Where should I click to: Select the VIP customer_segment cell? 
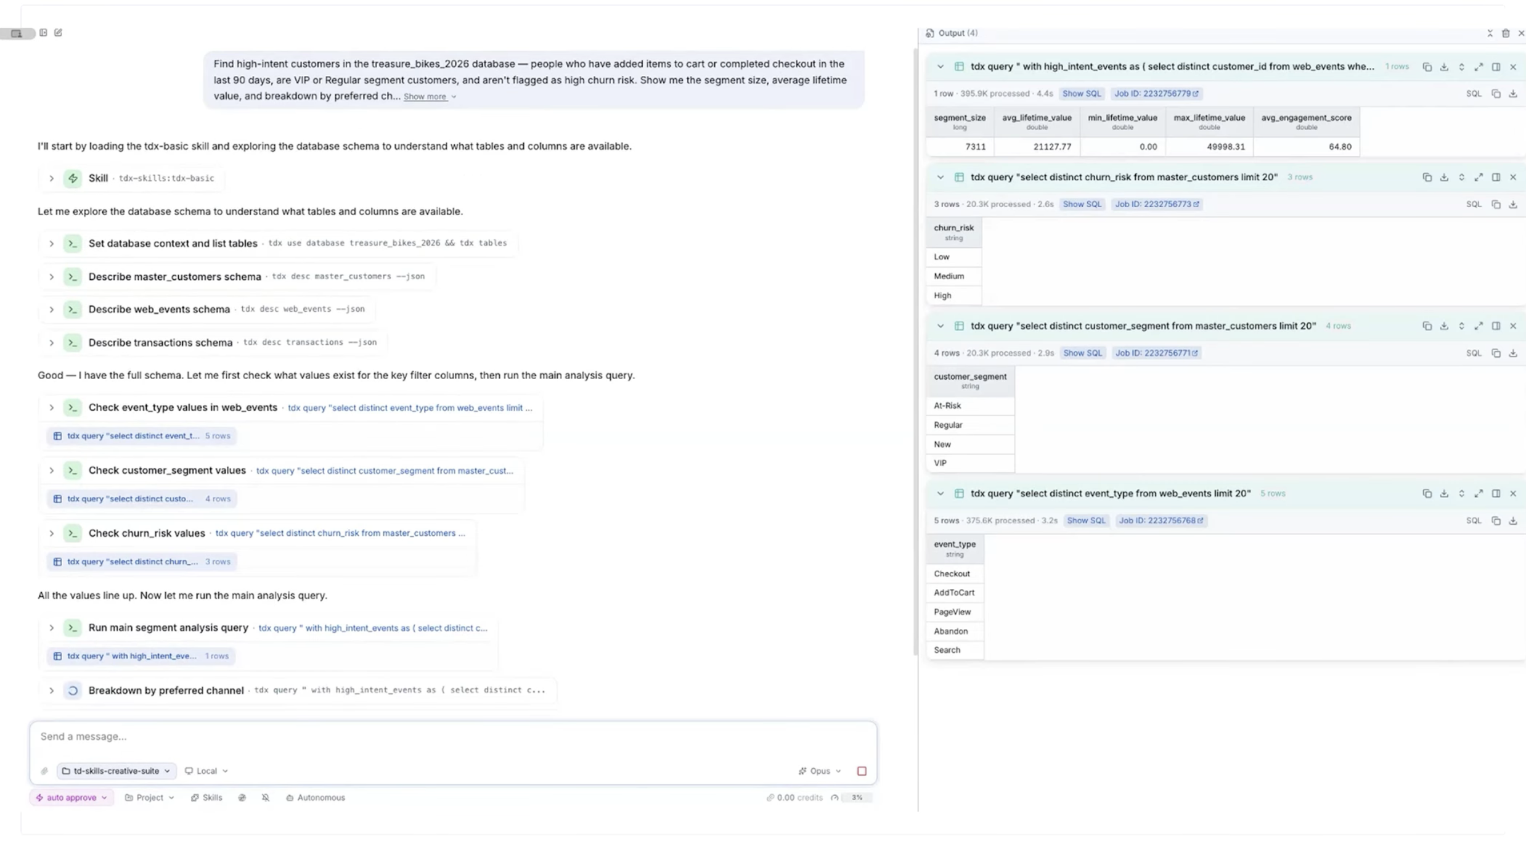pyautogui.click(x=970, y=463)
